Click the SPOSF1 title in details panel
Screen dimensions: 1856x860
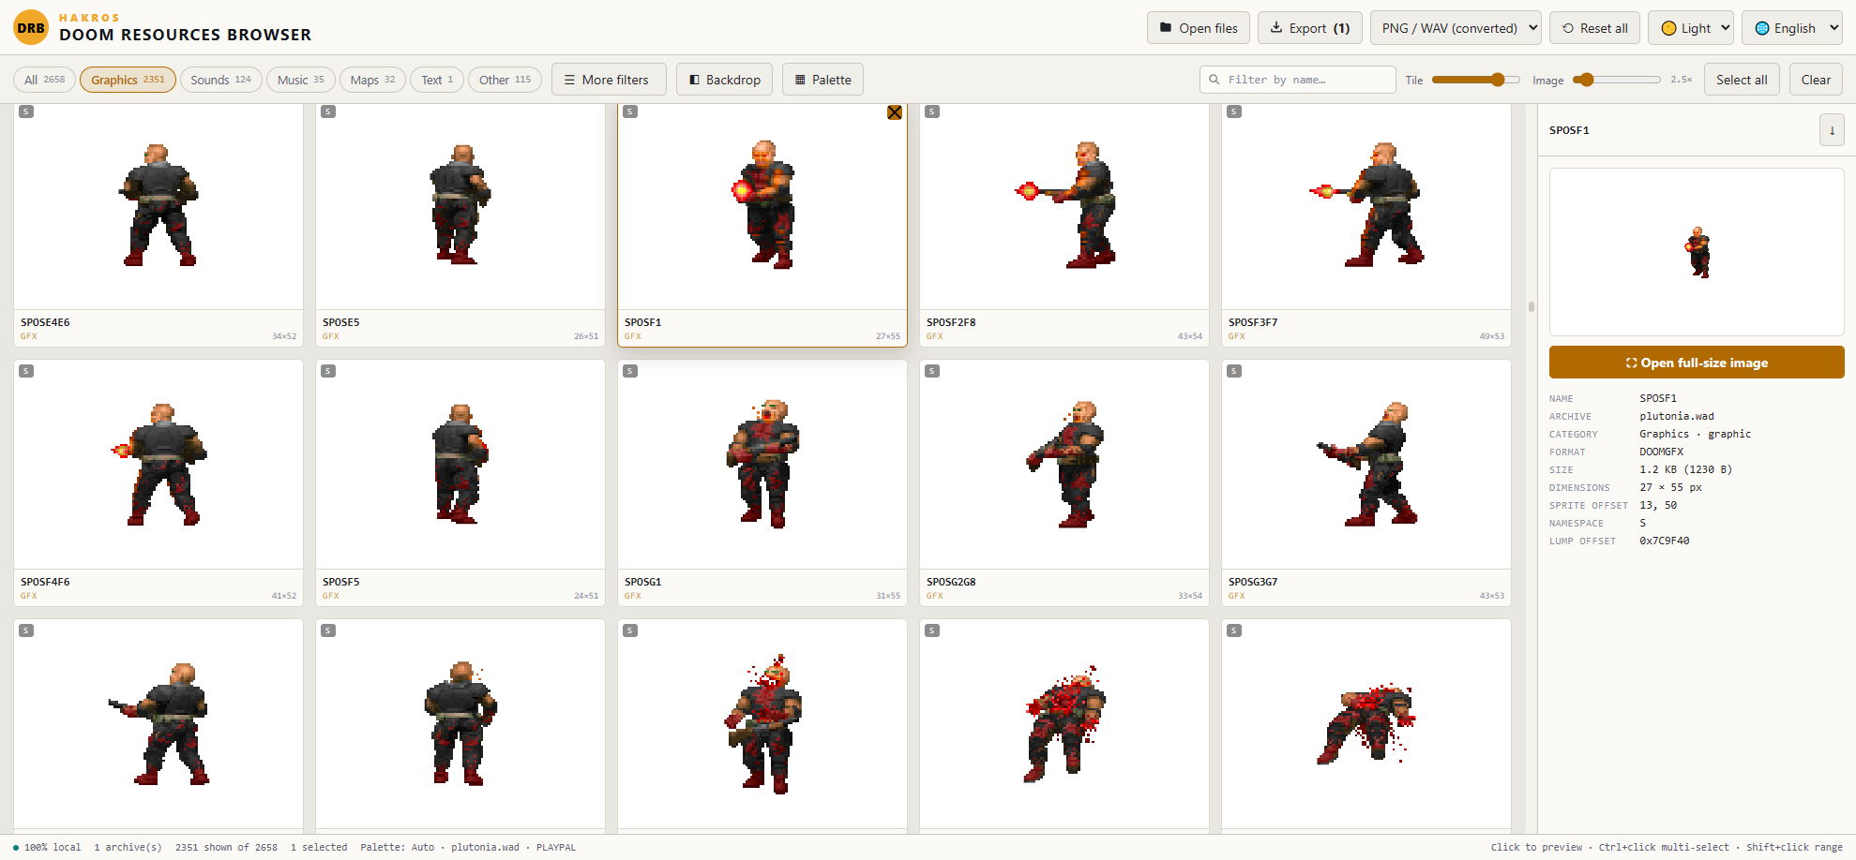coord(1569,130)
